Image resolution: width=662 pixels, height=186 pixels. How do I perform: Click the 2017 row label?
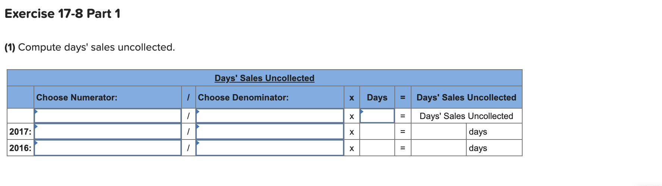pyautogui.click(x=20, y=132)
